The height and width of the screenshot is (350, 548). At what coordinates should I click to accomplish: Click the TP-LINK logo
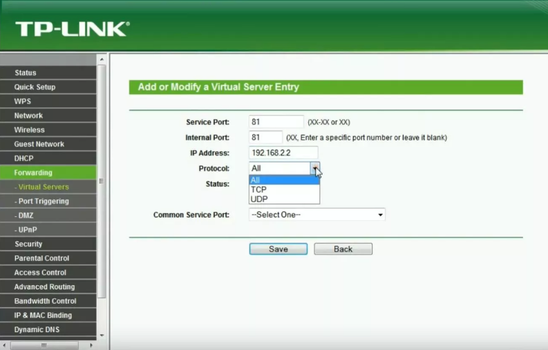(x=73, y=29)
